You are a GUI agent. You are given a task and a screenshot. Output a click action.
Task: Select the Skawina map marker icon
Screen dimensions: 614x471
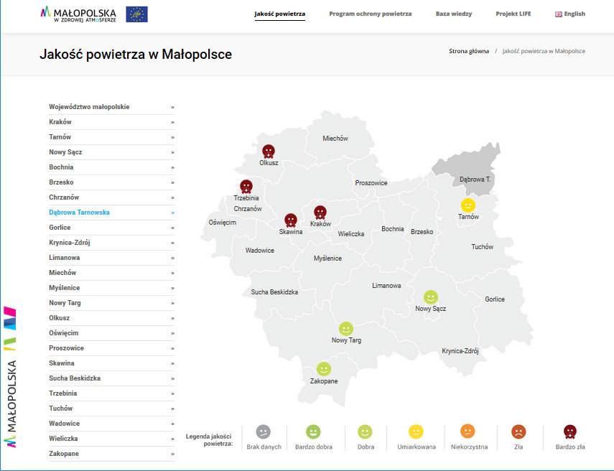click(x=290, y=220)
